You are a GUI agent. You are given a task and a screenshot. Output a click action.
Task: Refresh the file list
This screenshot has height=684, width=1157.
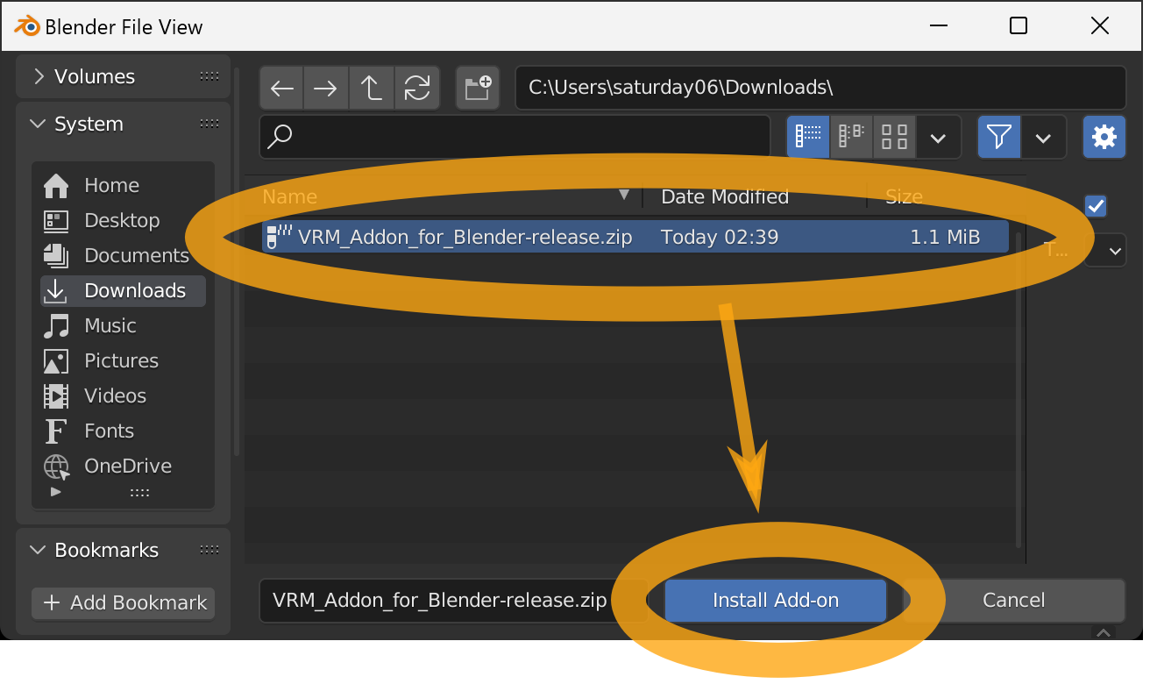tap(417, 88)
